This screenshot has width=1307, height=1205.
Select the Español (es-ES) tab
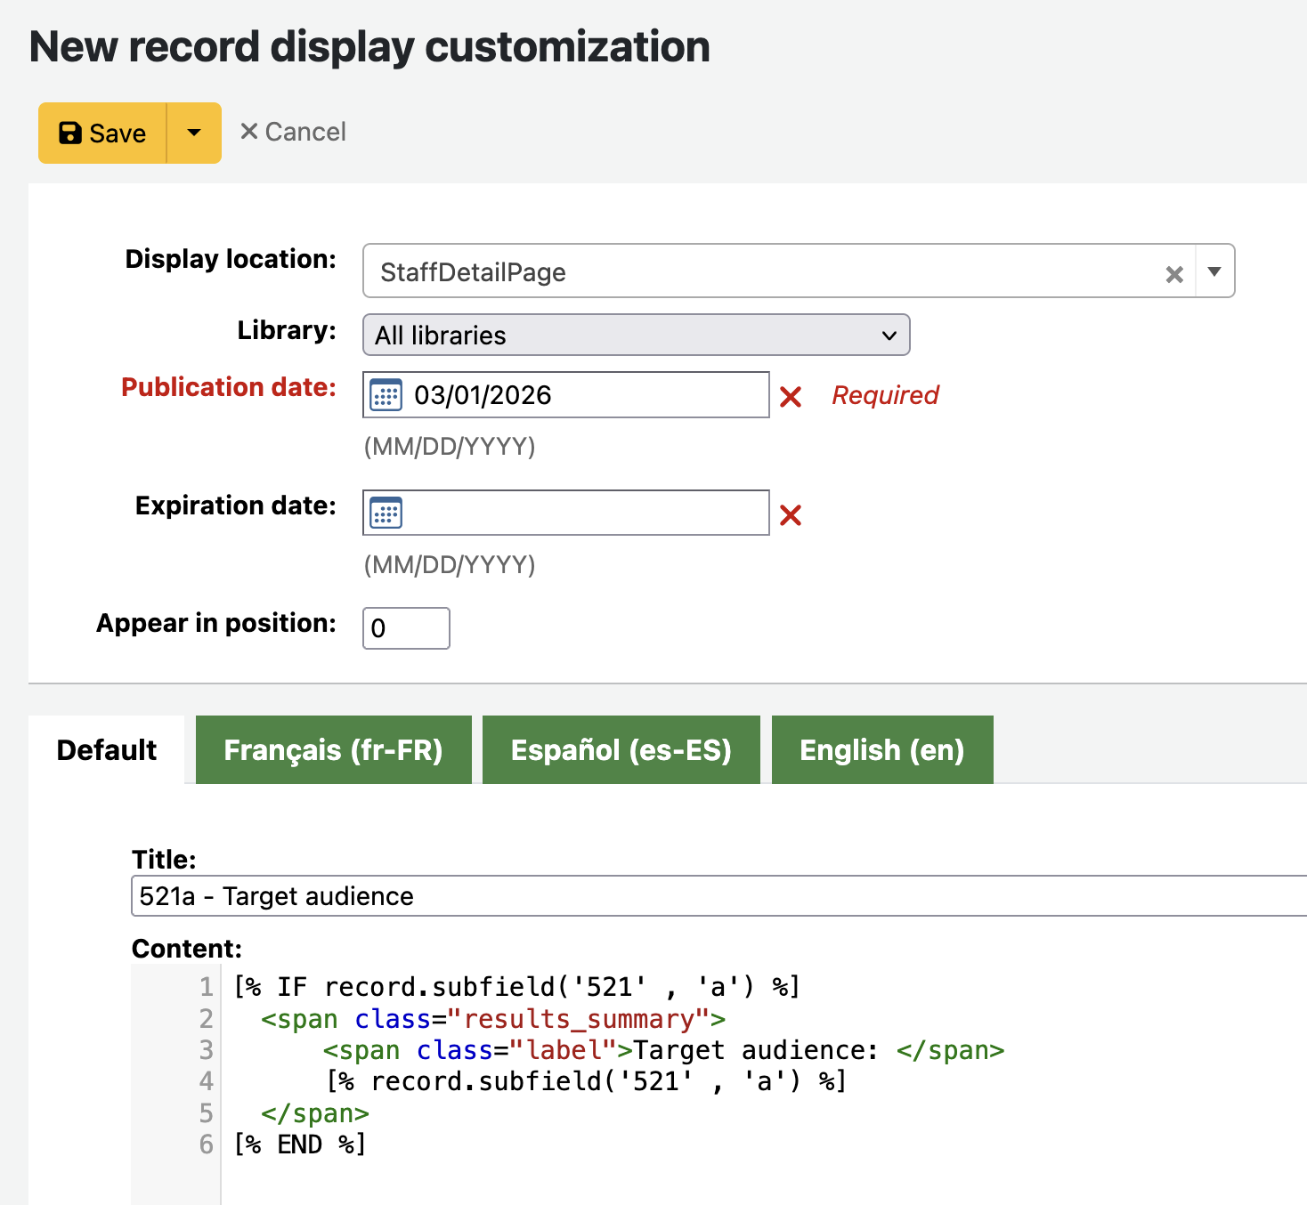click(621, 750)
